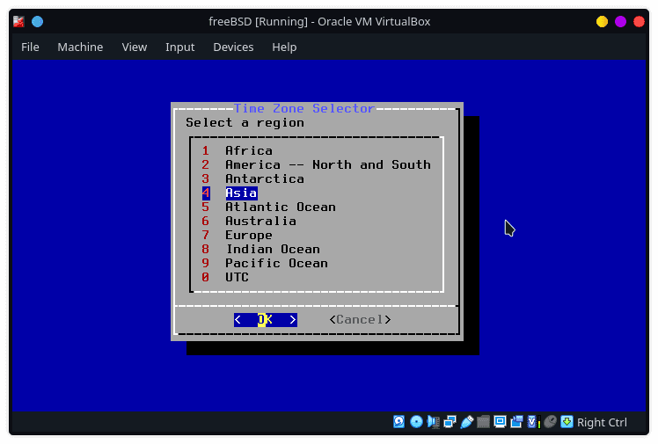Screen dimensions: 658x444
Task: Open the Machine menu
Action: click(80, 47)
